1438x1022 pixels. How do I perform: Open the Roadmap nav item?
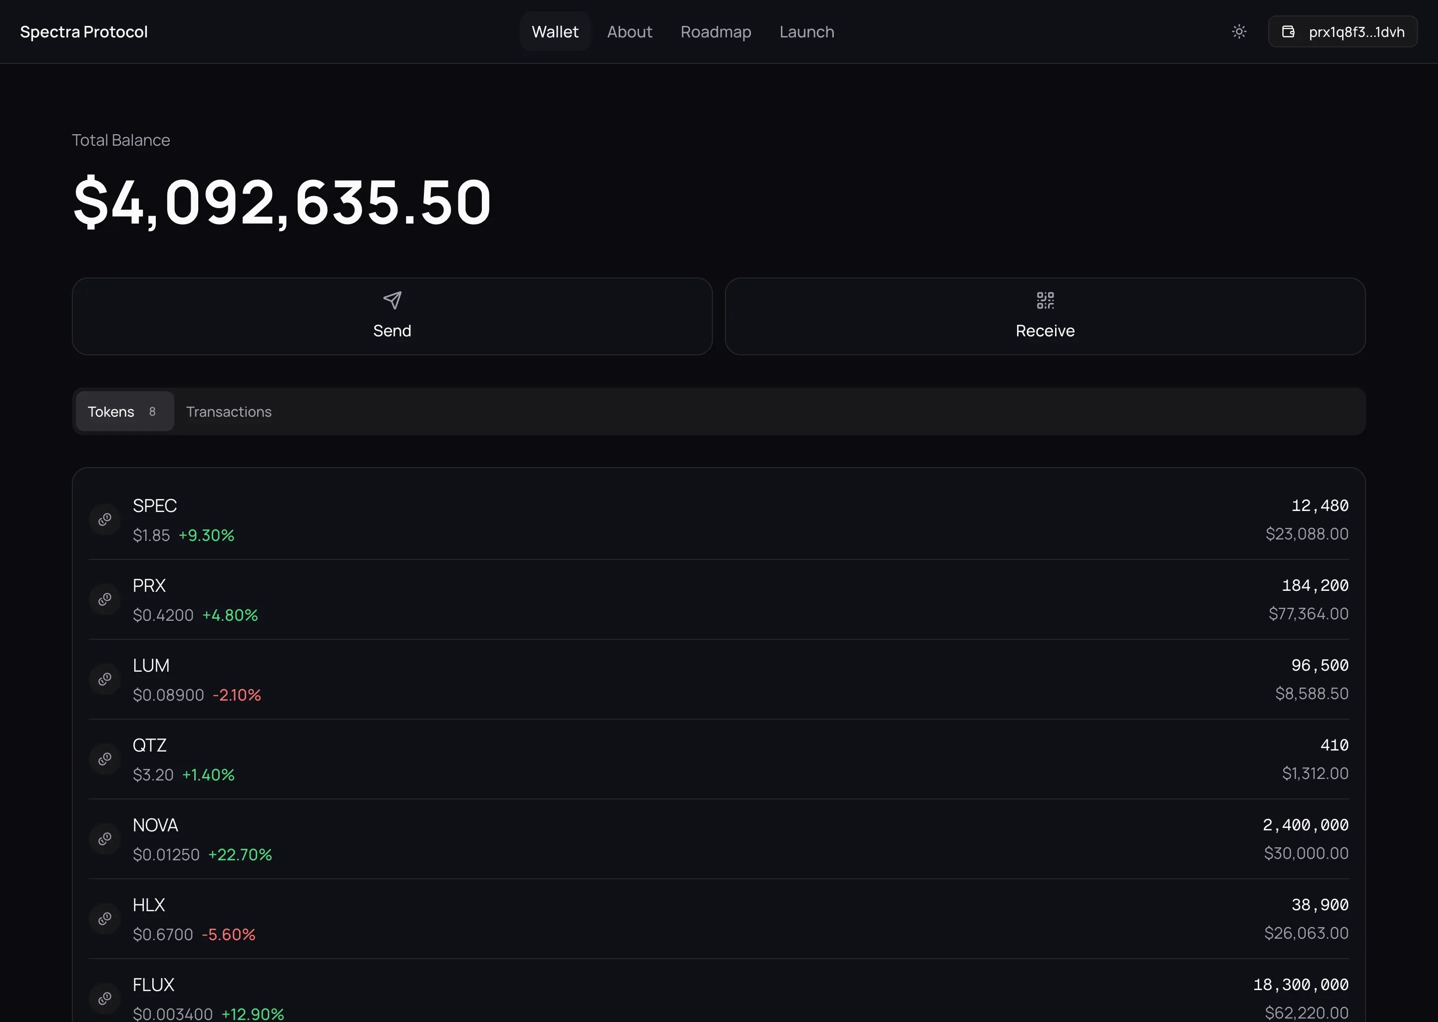pos(716,31)
